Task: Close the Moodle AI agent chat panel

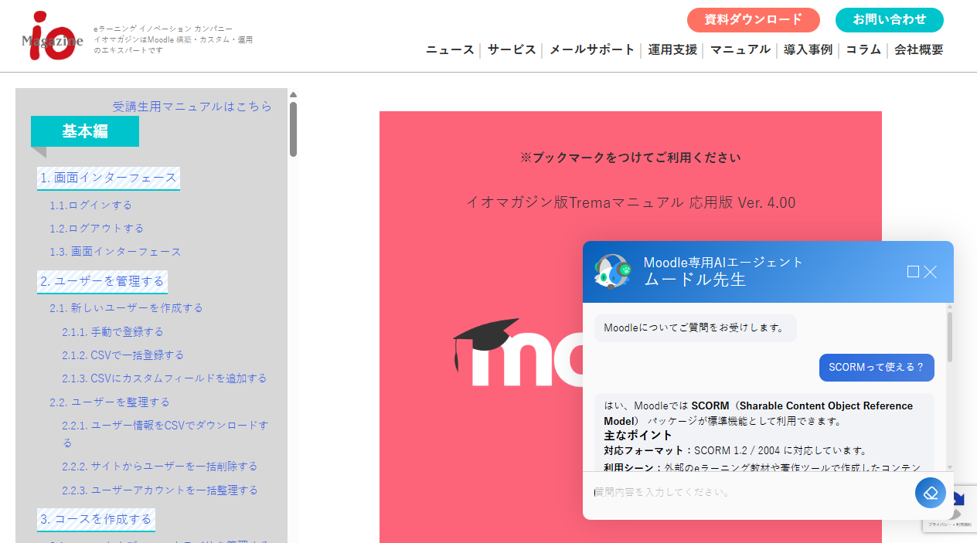Action: (931, 272)
